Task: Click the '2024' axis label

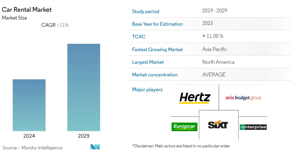Action: pos(29,136)
